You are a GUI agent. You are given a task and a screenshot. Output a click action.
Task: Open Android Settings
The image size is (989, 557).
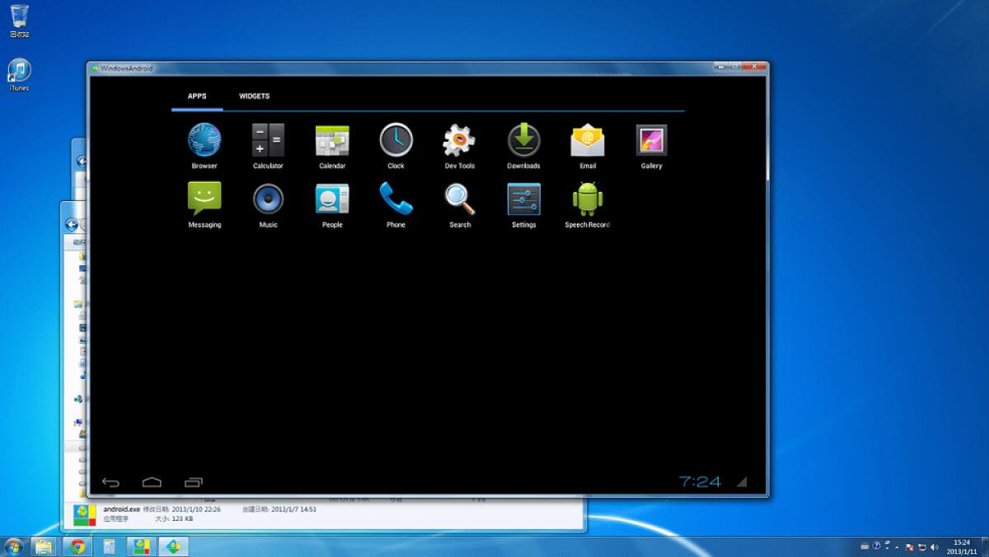pos(523,198)
